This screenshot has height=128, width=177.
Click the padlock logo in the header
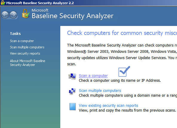click(26, 14)
